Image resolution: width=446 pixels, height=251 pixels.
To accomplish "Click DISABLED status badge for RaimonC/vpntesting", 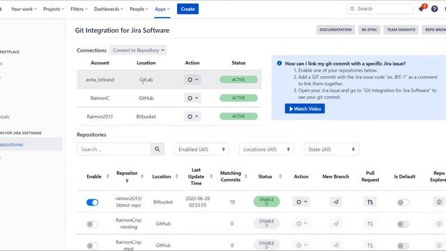I will coord(266,223).
